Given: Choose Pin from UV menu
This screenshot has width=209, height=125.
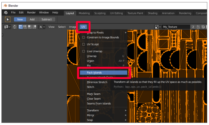Looking at the screenshot, I should click(104, 65).
